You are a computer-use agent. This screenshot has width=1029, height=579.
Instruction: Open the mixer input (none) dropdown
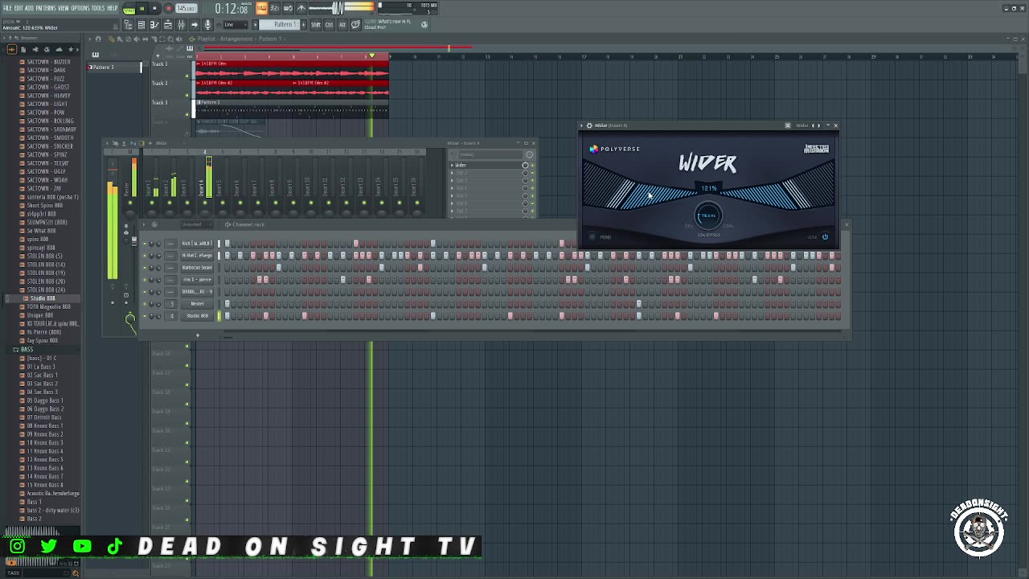click(x=491, y=154)
